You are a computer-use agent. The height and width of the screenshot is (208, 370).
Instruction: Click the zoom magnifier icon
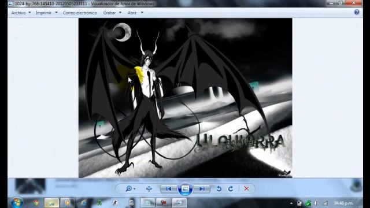click(x=129, y=189)
